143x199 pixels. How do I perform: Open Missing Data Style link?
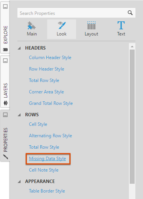coord(48,159)
